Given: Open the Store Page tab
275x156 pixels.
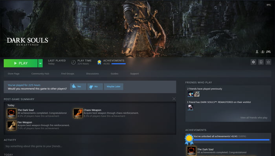Looking at the screenshot, I should (13, 74).
